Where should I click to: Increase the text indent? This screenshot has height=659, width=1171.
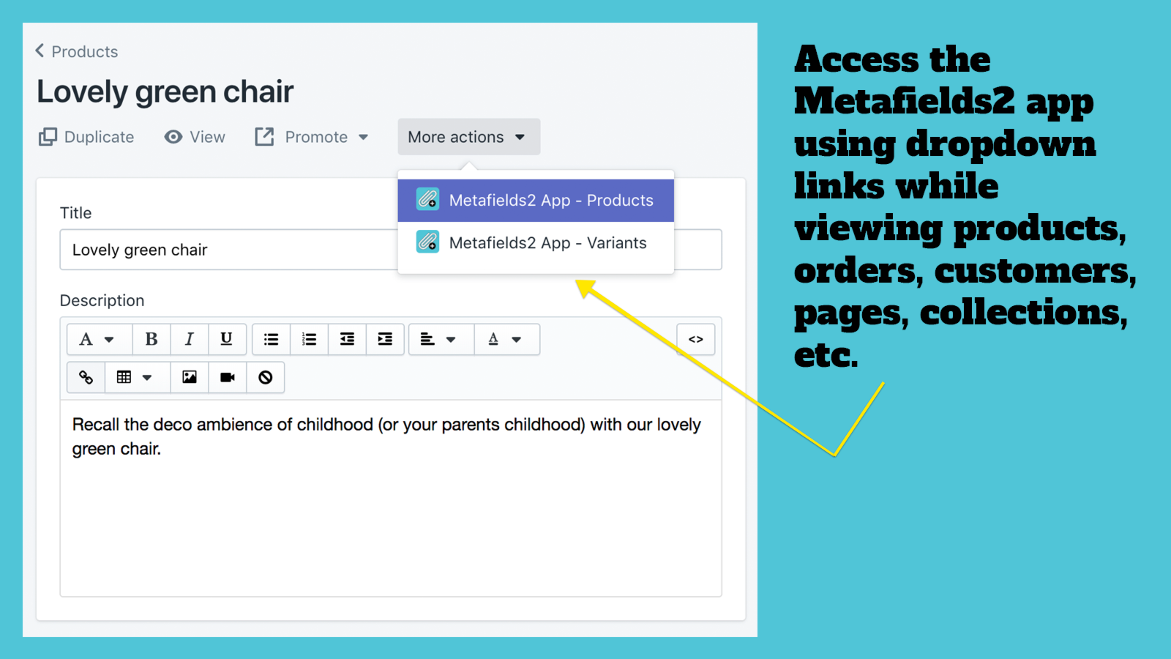[x=384, y=339]
